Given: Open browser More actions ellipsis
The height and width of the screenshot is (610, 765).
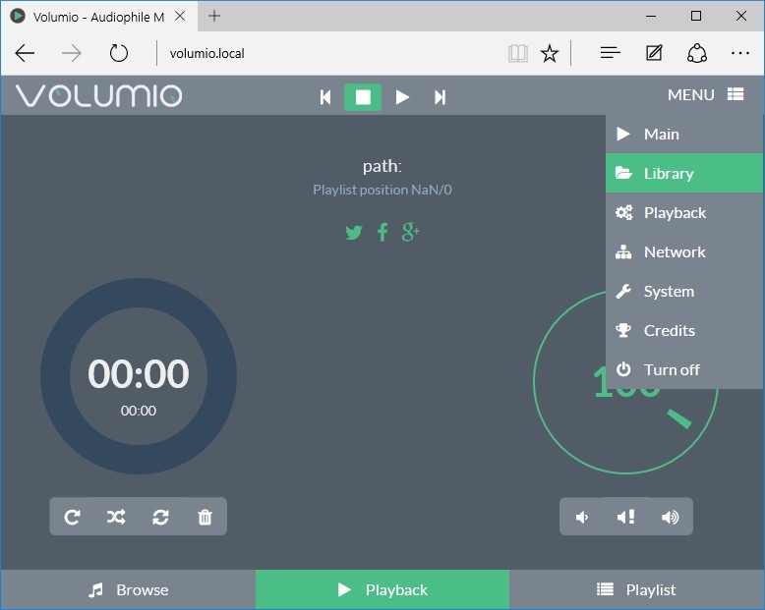Looking at the screenshot, I should click(740, 53).
